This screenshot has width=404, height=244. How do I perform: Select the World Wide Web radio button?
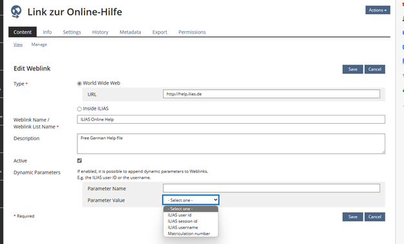(x=79, y=83)
